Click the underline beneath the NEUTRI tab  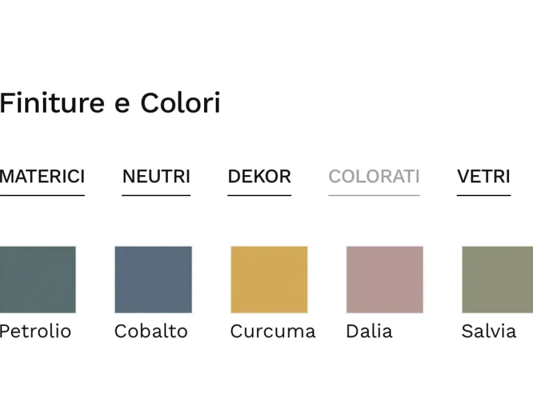pyautogui.click(x=156, y=195)
